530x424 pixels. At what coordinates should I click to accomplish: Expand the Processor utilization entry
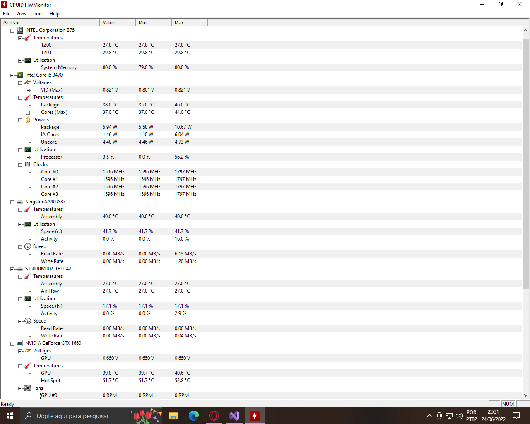pos(28,157)
